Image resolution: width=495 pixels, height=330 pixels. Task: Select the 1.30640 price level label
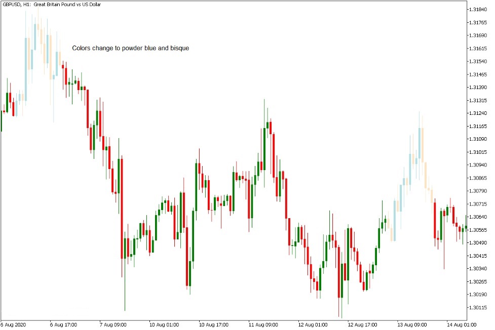478,217
